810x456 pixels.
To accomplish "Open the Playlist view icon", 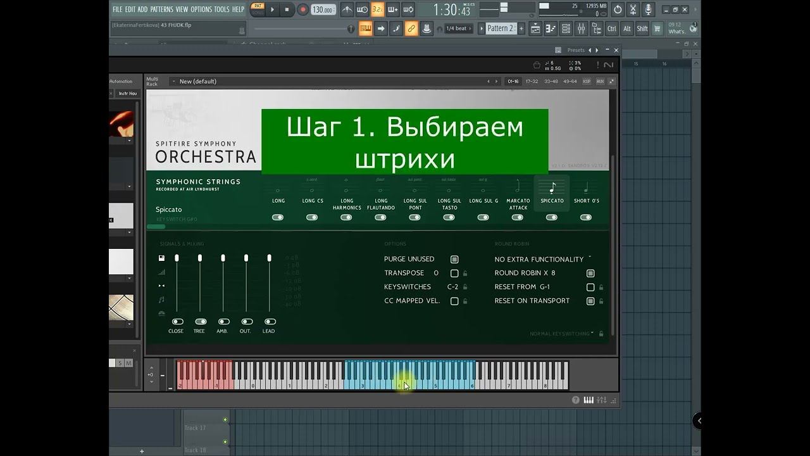I will click(x=535, y=28).
